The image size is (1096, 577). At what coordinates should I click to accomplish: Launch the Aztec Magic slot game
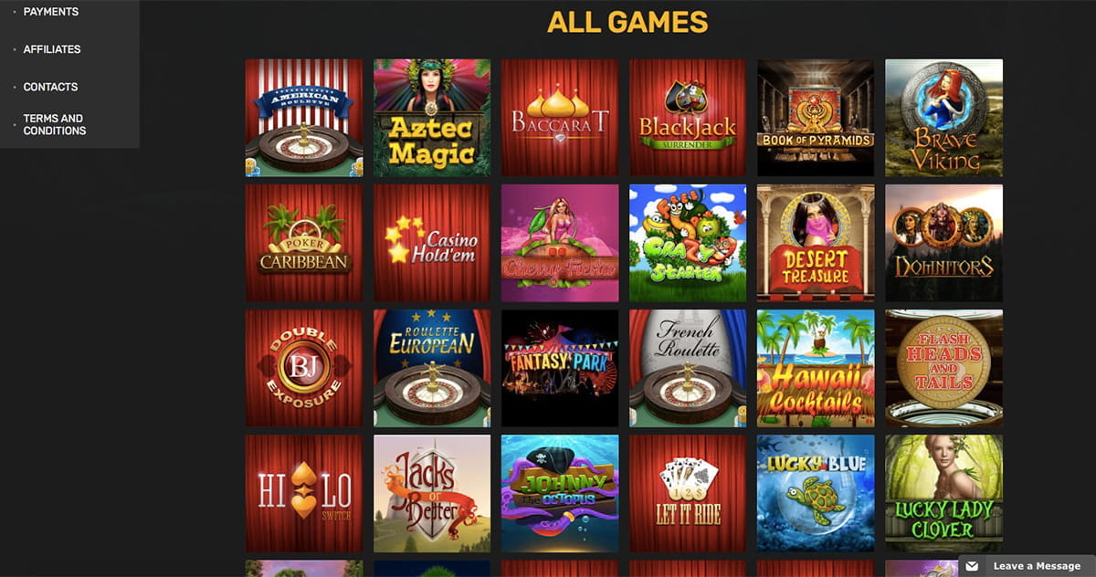432,118
